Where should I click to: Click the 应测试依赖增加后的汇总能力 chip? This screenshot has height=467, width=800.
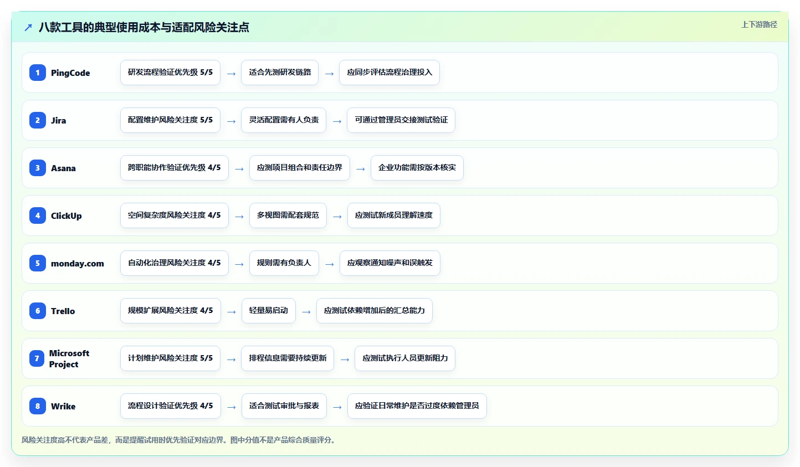tap(375, 311)
